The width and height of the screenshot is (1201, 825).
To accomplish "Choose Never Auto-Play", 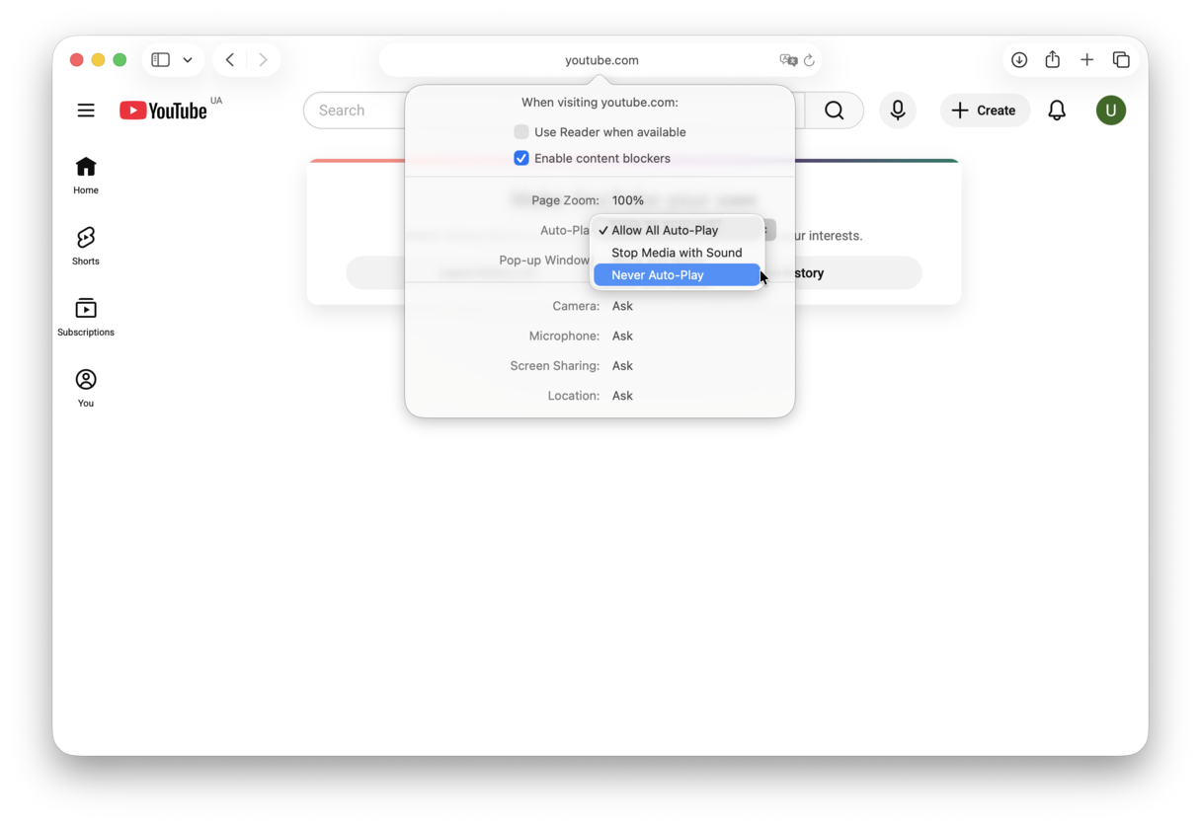I will tap(677, 275).
